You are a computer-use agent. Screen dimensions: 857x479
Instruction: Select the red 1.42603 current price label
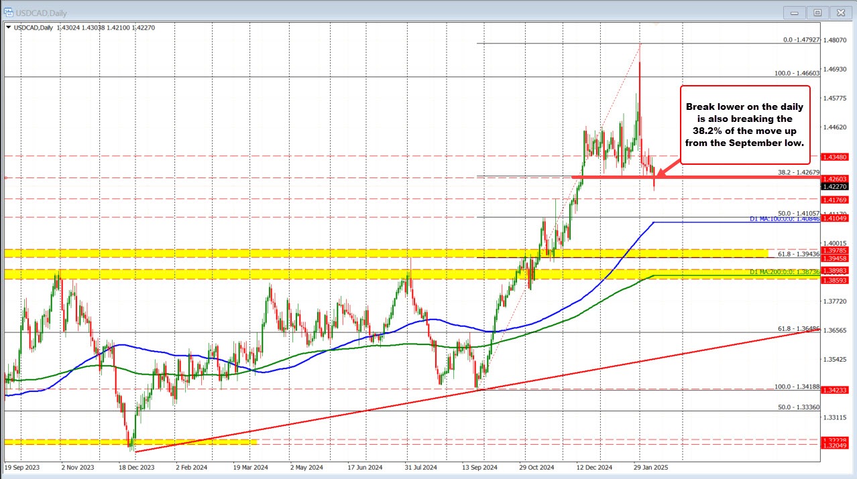834,179
